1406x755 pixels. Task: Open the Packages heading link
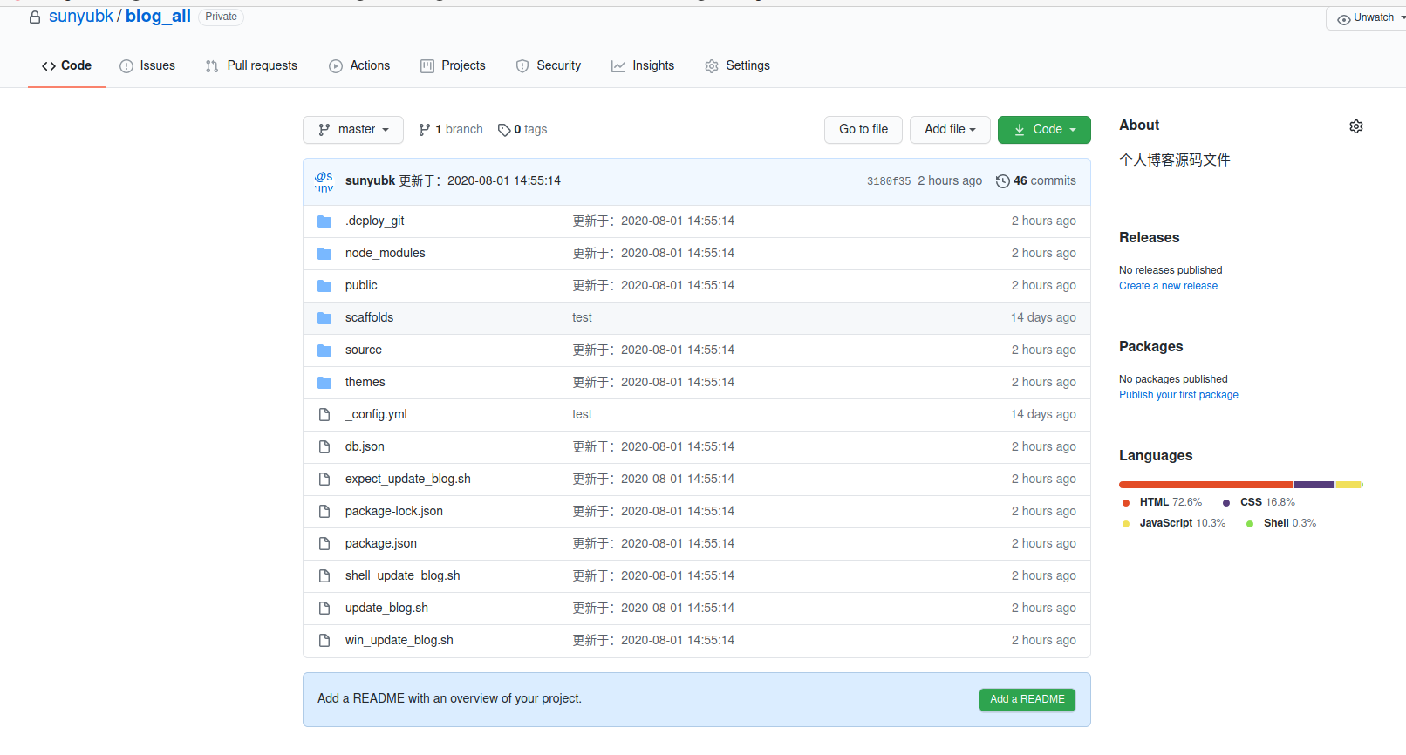point(1150,347)
